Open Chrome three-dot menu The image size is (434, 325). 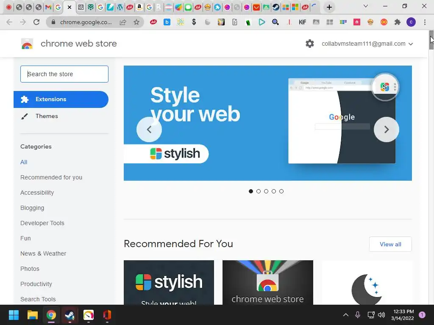[x=425, y=22]
